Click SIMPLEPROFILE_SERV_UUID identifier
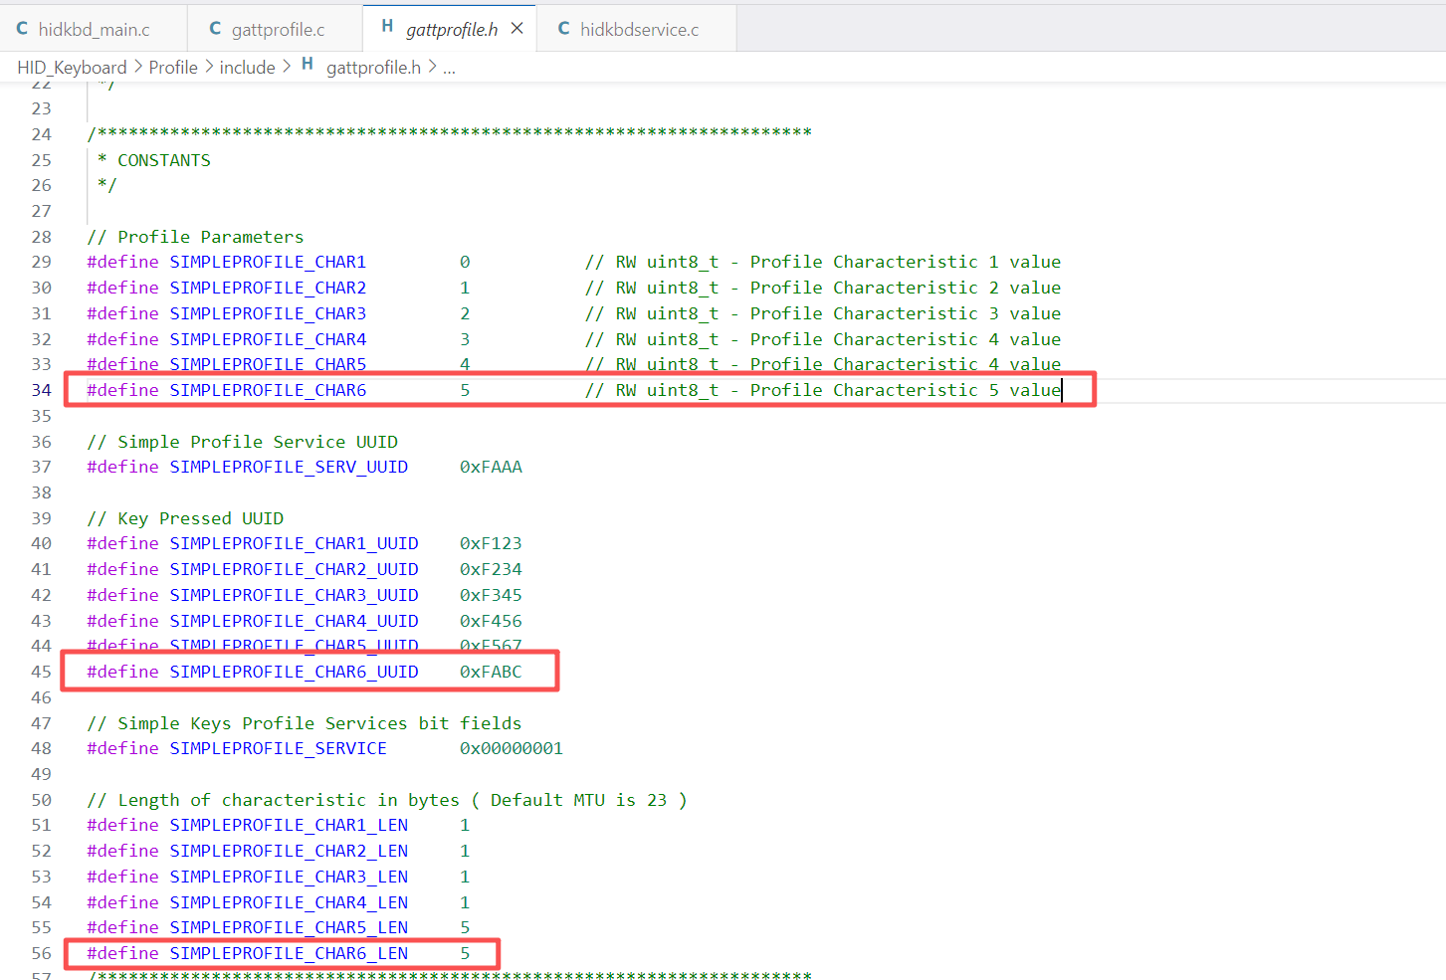1446x980 pixels. click(289, 467)
